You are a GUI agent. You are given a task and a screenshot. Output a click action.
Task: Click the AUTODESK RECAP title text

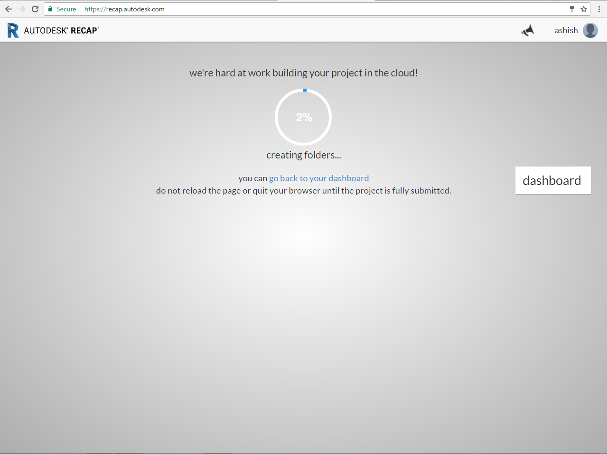pos(62,30)
